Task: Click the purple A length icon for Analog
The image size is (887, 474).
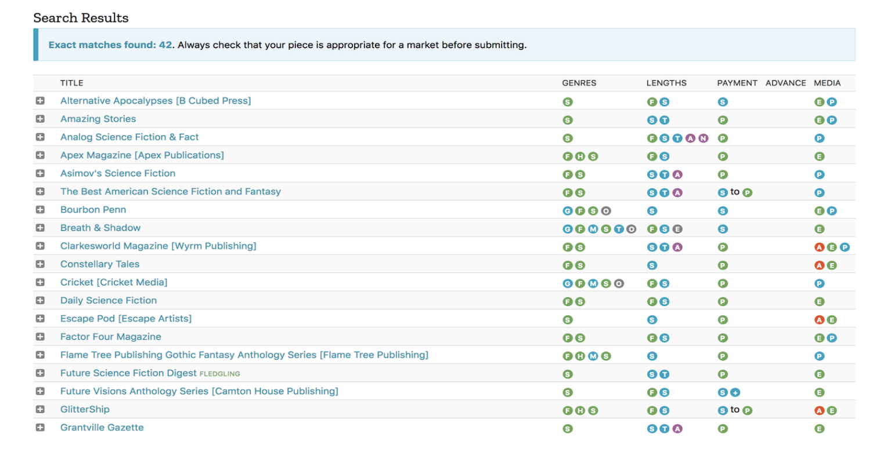Action: 690,138
